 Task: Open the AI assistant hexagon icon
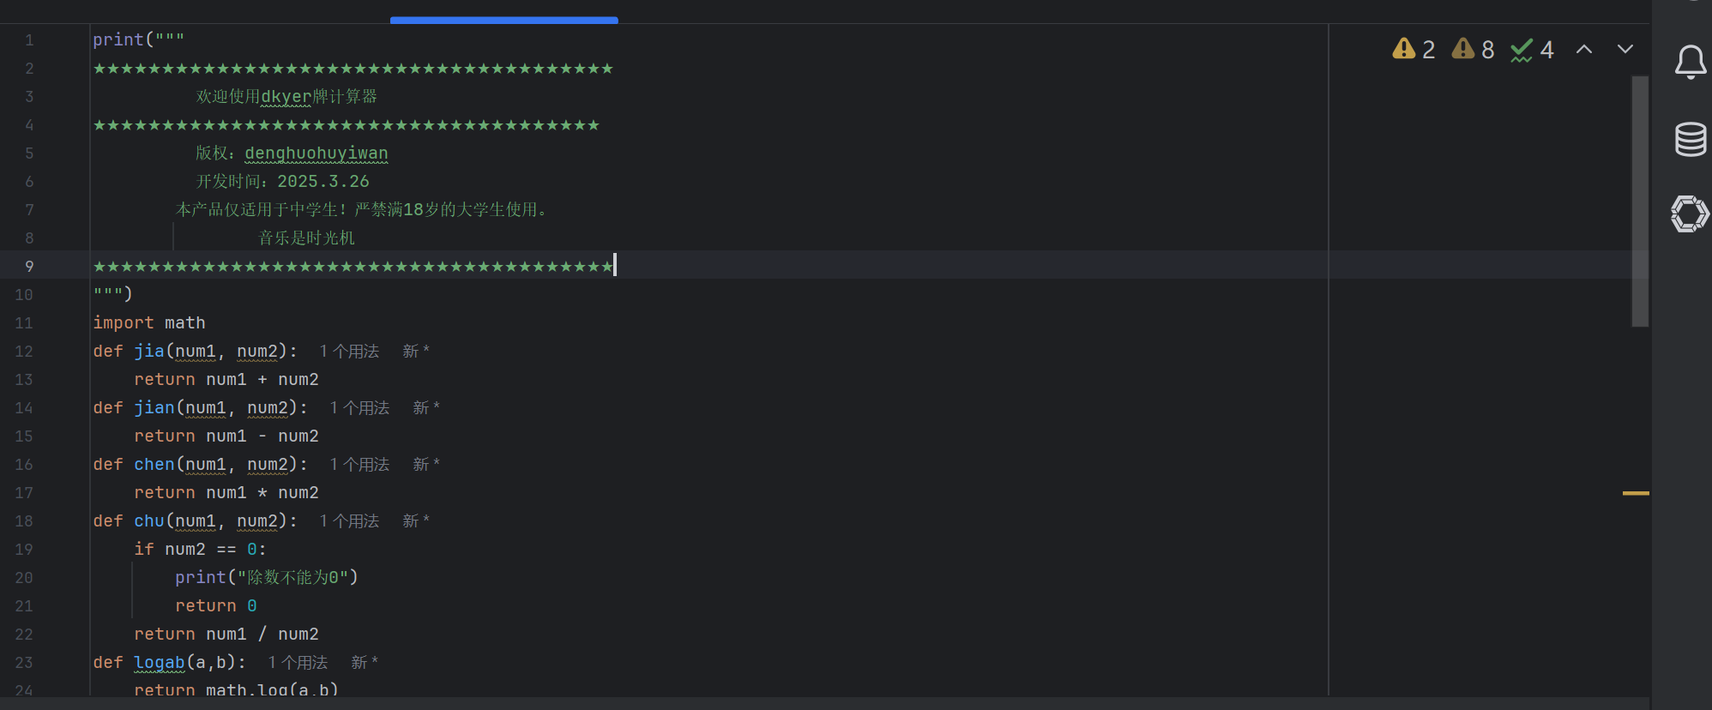pyautogui.click(x=1690, y=214)
